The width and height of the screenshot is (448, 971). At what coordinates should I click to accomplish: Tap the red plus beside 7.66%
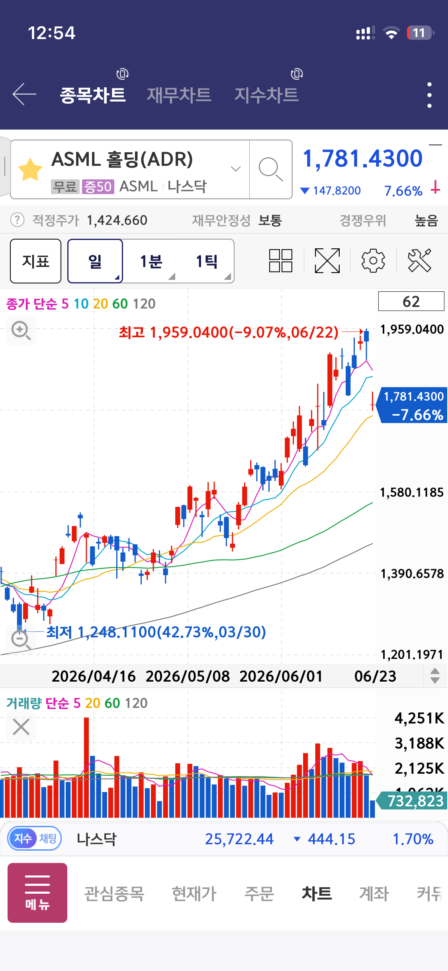point(436,187)
